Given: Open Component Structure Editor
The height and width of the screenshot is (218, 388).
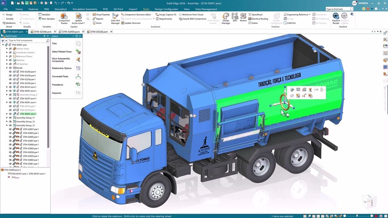Looking at the screenshot, I should 136,15.
